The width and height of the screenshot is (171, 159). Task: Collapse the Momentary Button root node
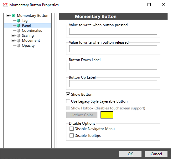tap(8, 16)
